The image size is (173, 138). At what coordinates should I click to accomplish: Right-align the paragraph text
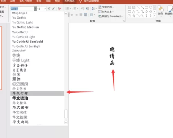(x=76, y=15)
